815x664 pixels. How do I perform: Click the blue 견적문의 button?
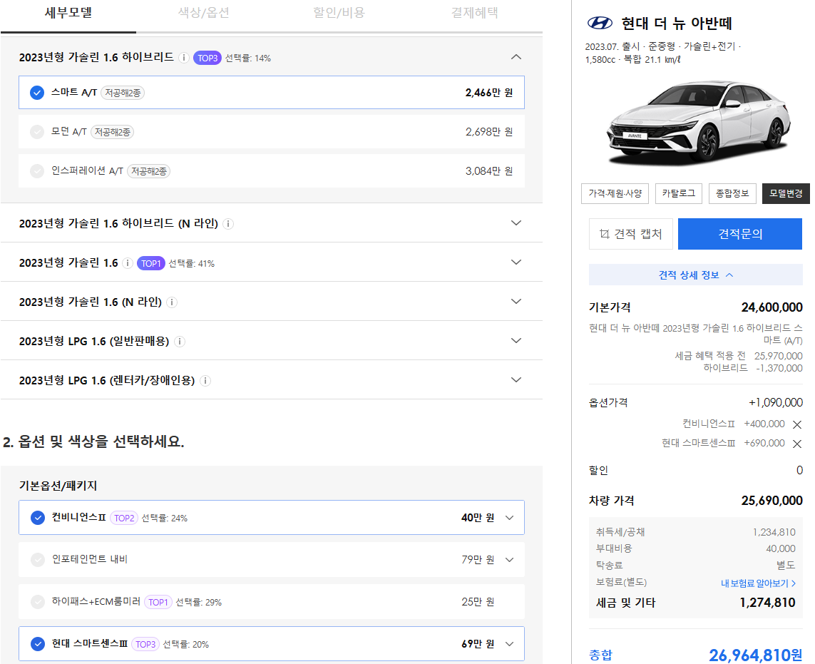740,234
